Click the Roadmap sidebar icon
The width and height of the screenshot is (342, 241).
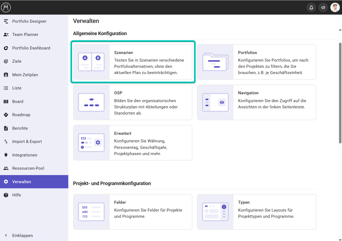click(x=6, y=115)
